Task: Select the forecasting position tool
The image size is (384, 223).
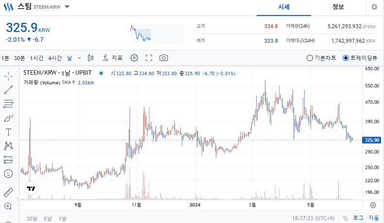Action: pyautogui.click(x=8, y=160)
